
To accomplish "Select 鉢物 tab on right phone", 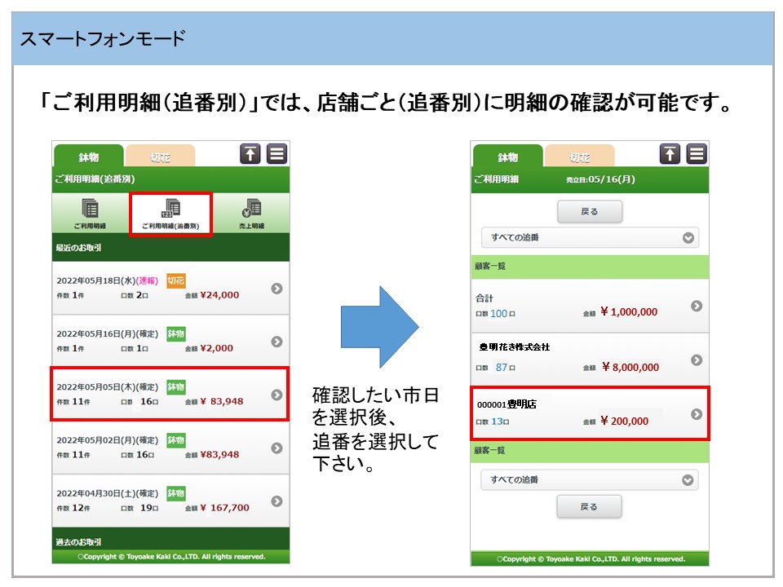I will (x=507, y=157).
